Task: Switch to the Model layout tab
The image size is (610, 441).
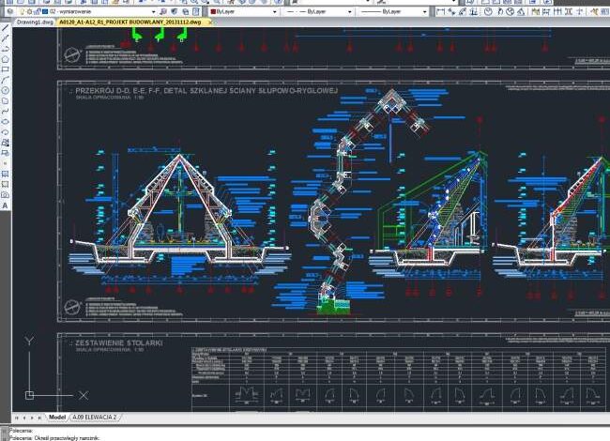Action: (x=56, y=417)
